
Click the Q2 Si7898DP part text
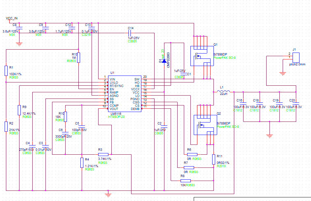(x=223, y=123)
